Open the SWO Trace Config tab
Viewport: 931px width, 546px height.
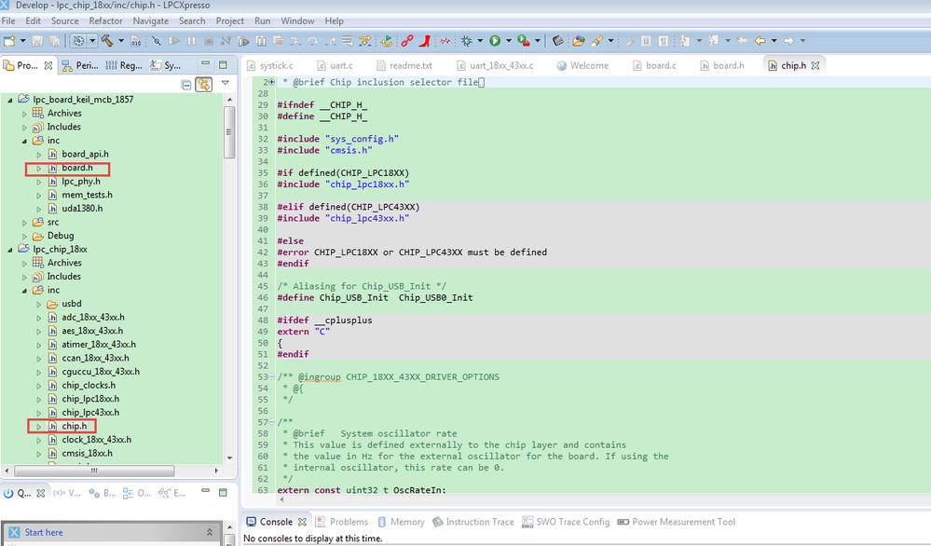[x=566, y=522]
